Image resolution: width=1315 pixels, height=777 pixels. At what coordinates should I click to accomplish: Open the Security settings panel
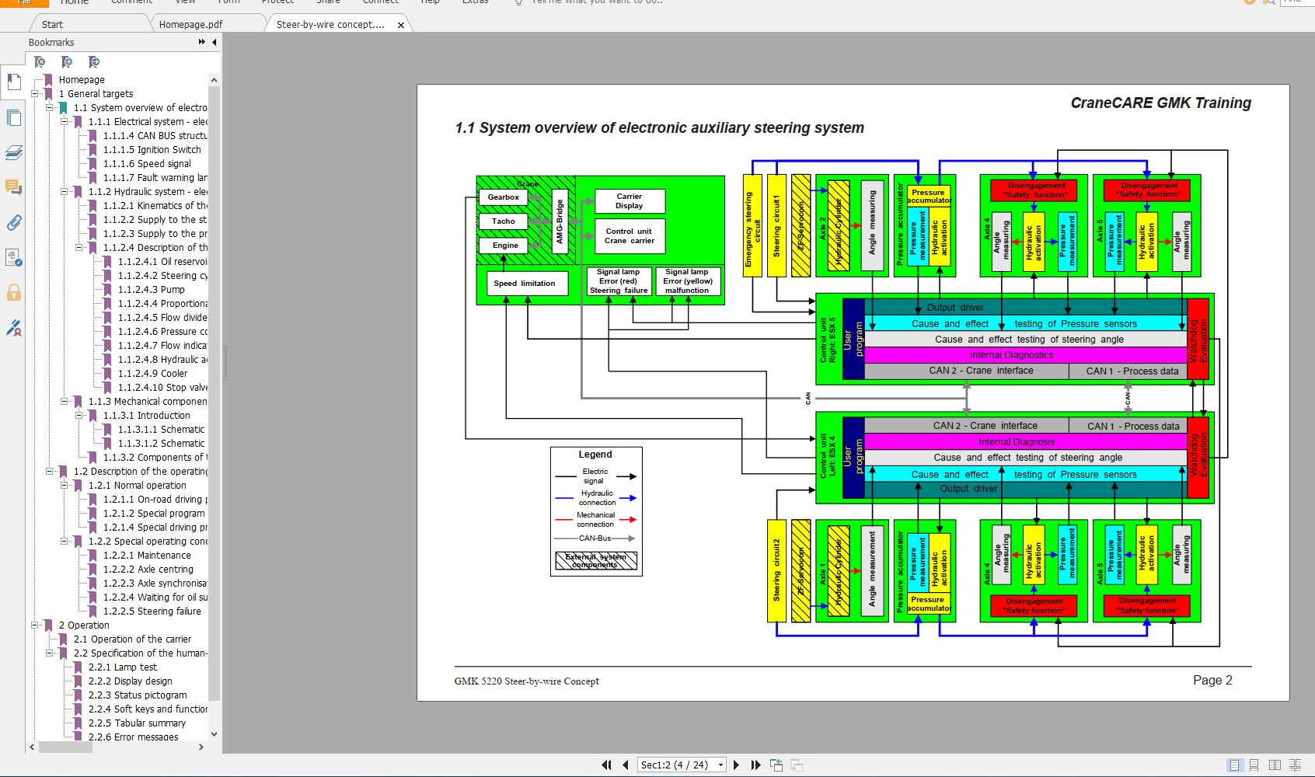[x=12, y=293]
